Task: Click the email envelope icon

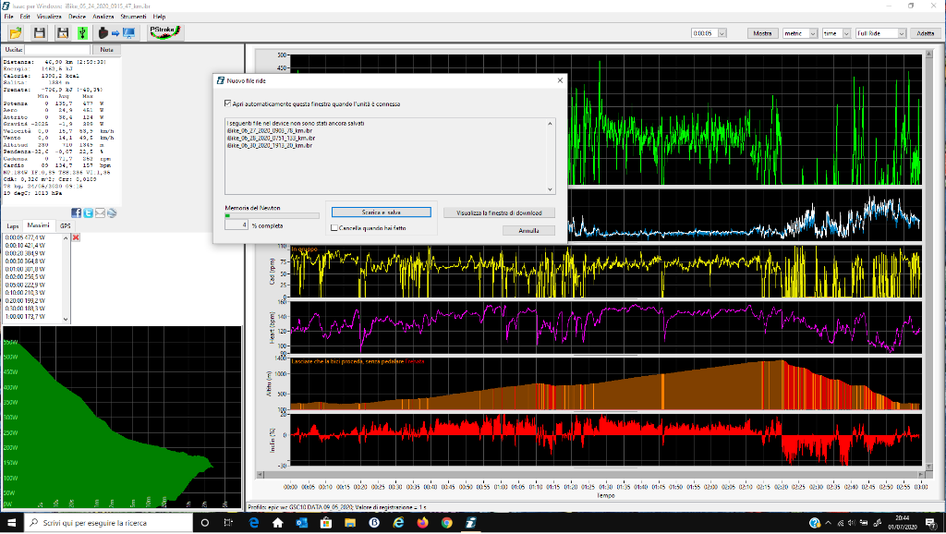Action: (101, 212)
